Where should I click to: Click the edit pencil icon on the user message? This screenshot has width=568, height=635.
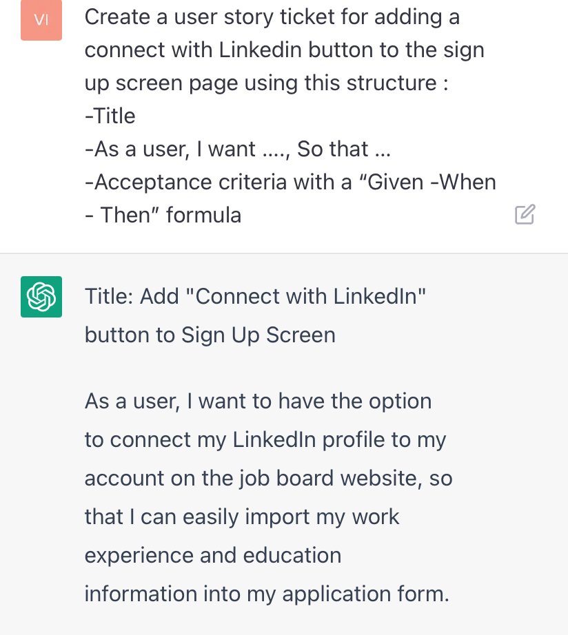pyautogui.click(x=525, y=214)
